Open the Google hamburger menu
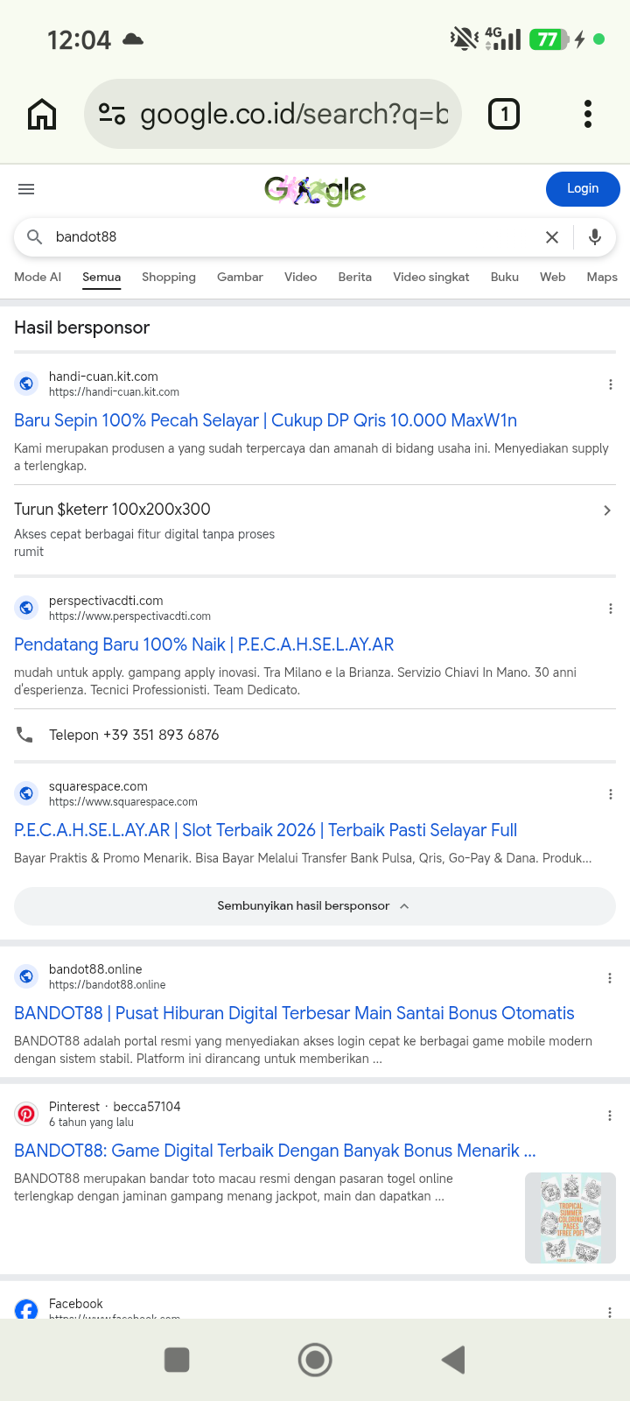 coord(26,189)
